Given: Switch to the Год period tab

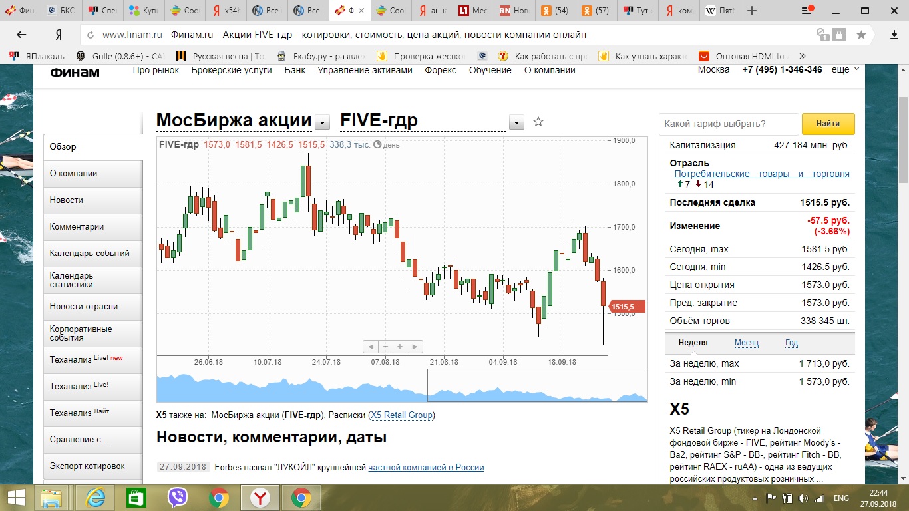Looking at the screenshot, I should pos(791,343).
